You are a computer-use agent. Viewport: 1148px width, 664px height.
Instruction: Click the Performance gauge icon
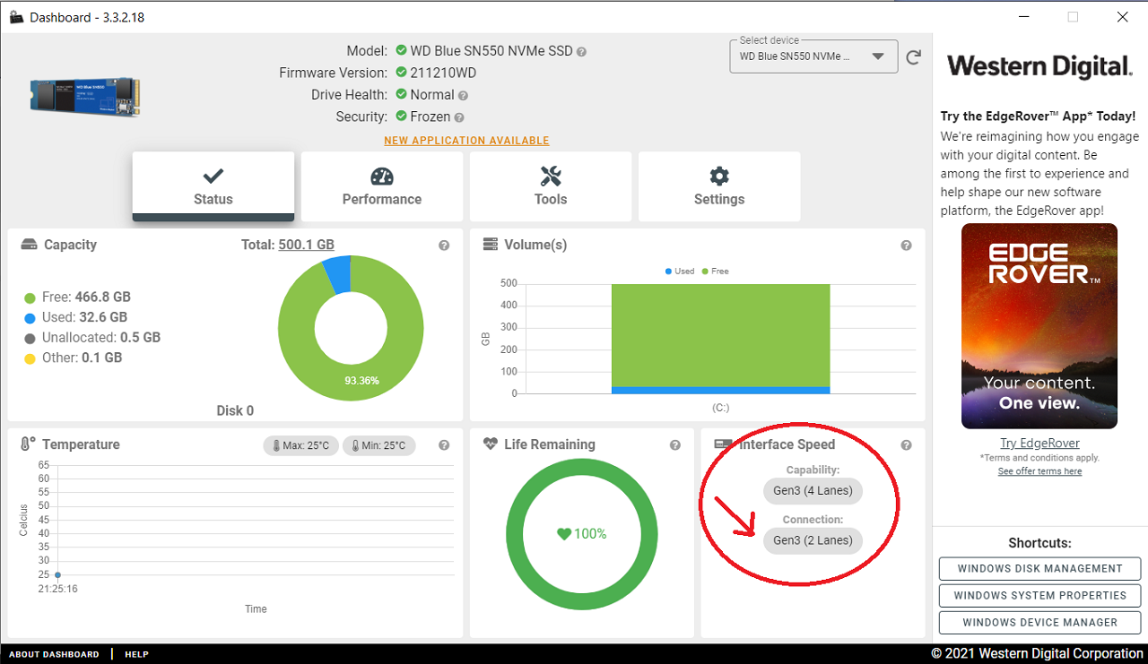pos(382,176)
